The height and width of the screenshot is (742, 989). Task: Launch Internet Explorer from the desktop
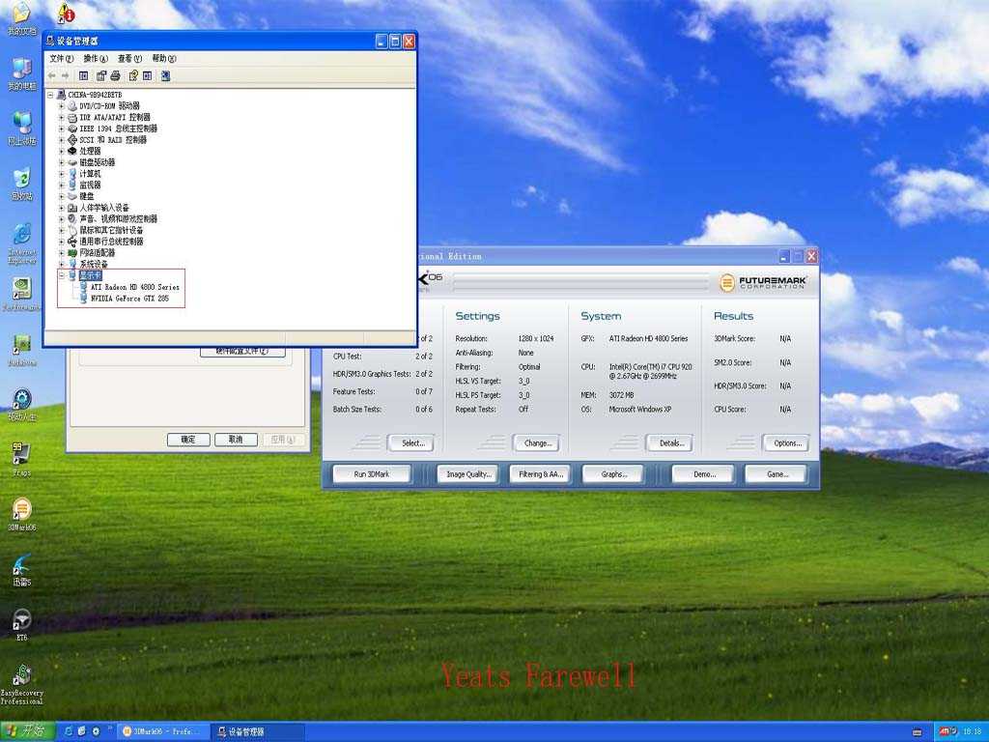tap(22, 243)
